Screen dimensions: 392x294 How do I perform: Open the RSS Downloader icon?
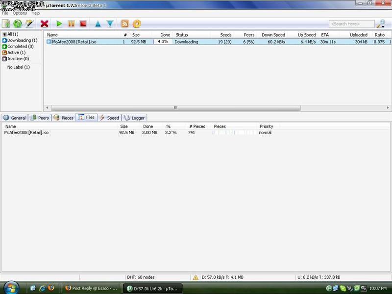pyautogui.click(x=125, y=24)
